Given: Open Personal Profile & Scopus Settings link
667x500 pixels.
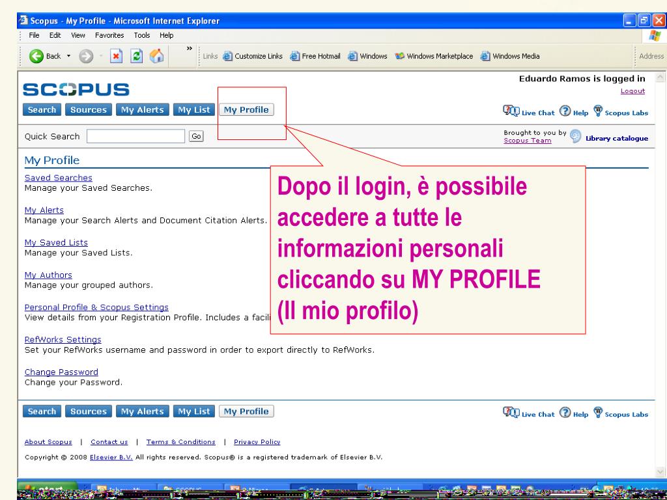Looking at the screenshot, I should click(x=96, y=307).
